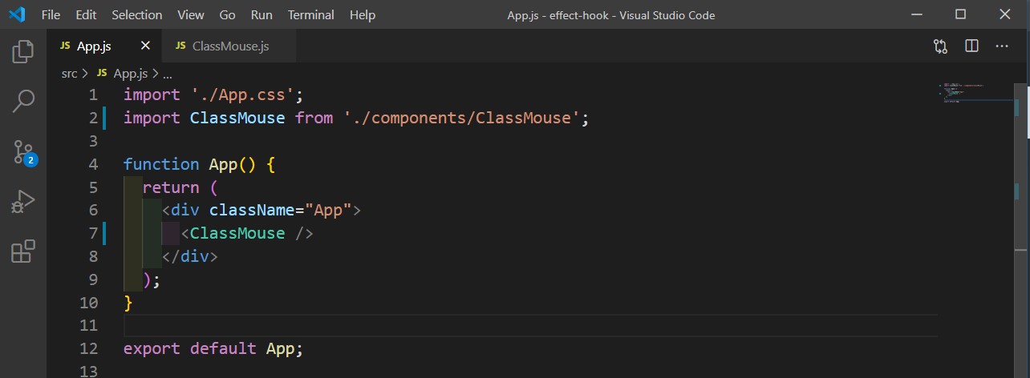
Task: Switch to the App.js editor tab
Action: (x=104, y=46)
